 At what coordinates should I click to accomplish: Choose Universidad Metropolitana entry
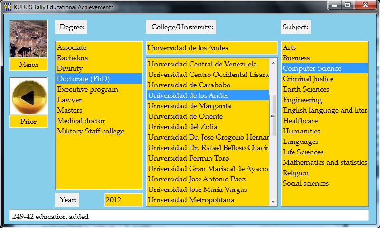pyautogui.click(x=191, y=200)
